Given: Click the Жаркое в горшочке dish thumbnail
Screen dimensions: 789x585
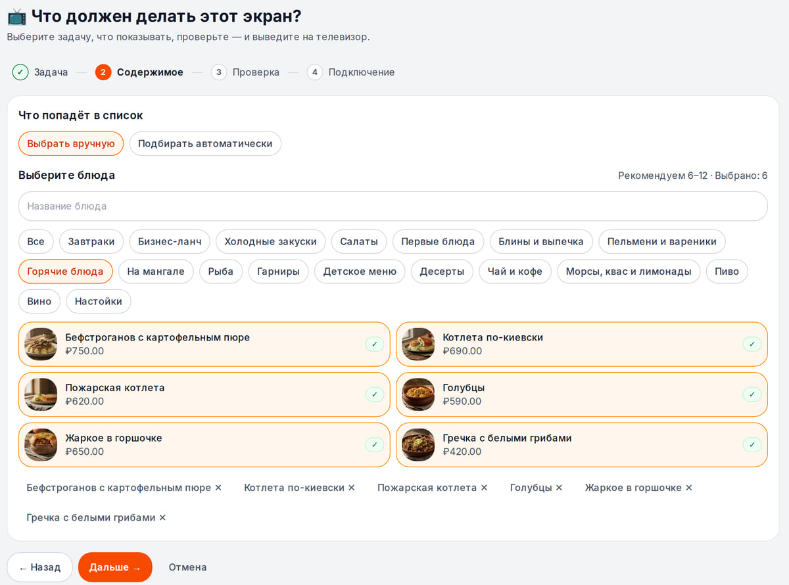Looking at the screenshot, I should point(41,445).
